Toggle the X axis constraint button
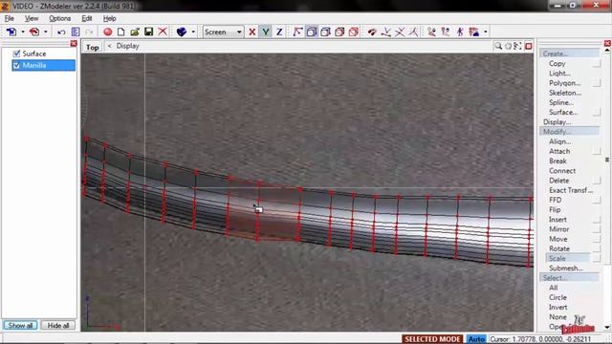 pyautogui.click(x=252, y=32)
